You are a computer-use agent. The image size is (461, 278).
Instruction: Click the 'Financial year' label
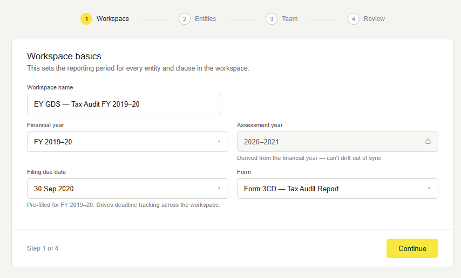tap(45, 125)
